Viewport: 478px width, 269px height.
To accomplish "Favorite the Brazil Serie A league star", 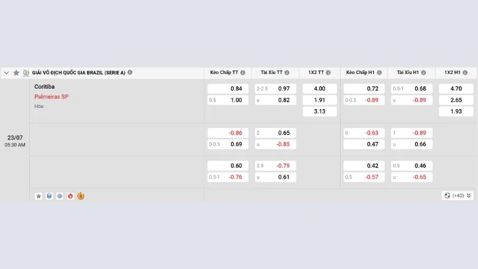I will tap(17, 72).
